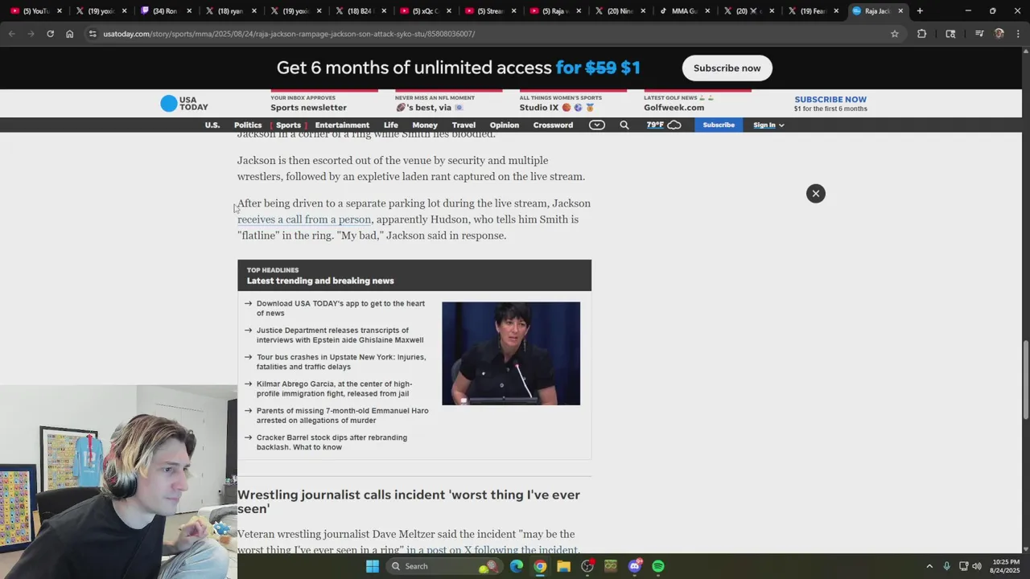Viewport: 1030px width, 579px height.
Task: Open the Justice Department Epstein transcripts headline
Action: click(340, 335)
